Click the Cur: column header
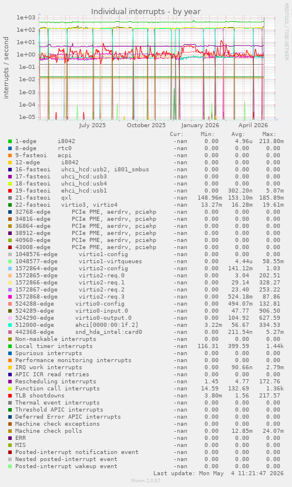The height and width of the screenshot is (487, 292). click(177, 134)
